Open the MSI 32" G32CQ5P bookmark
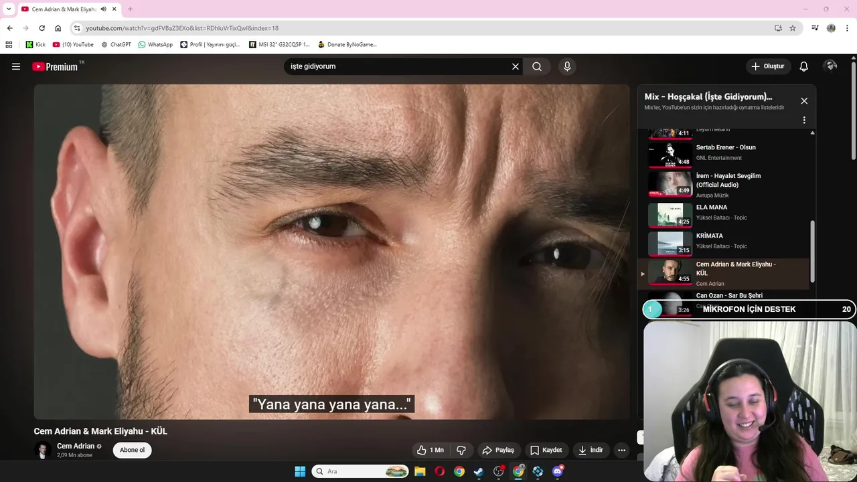Image resolution: width=857 pixels, height=482 pixels. [x=279, y=45]
